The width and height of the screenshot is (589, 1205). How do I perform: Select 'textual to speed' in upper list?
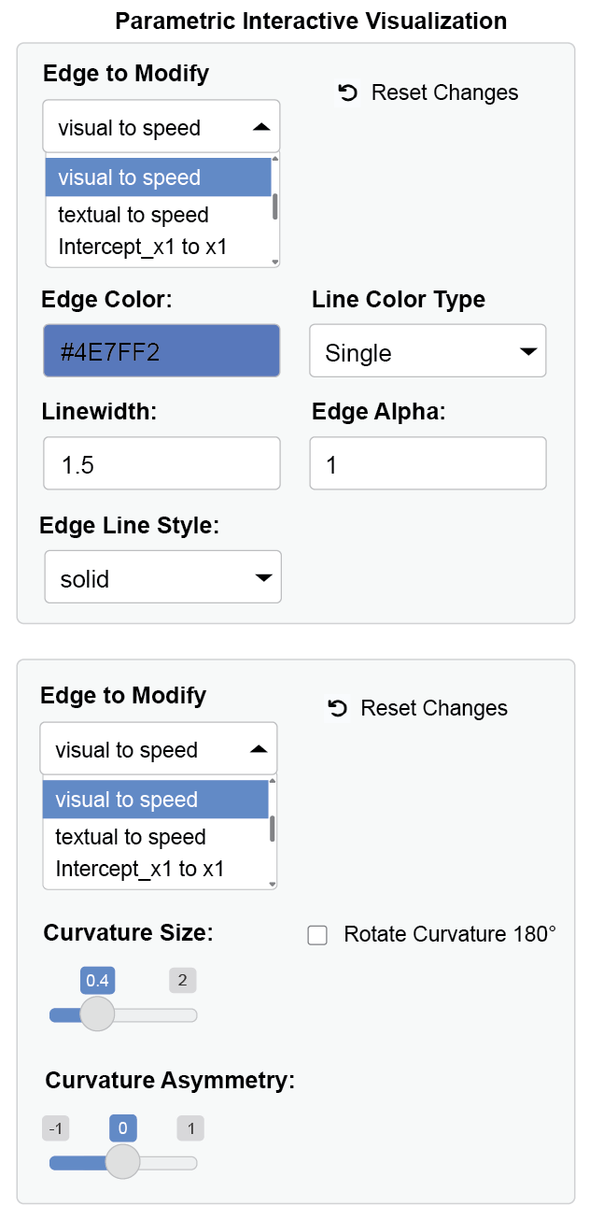(x=133, y=215)
